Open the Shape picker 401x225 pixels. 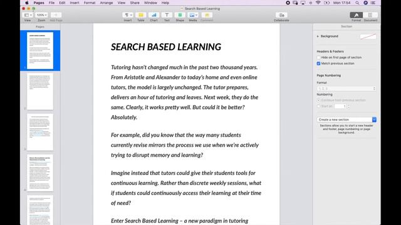[180, 15]
